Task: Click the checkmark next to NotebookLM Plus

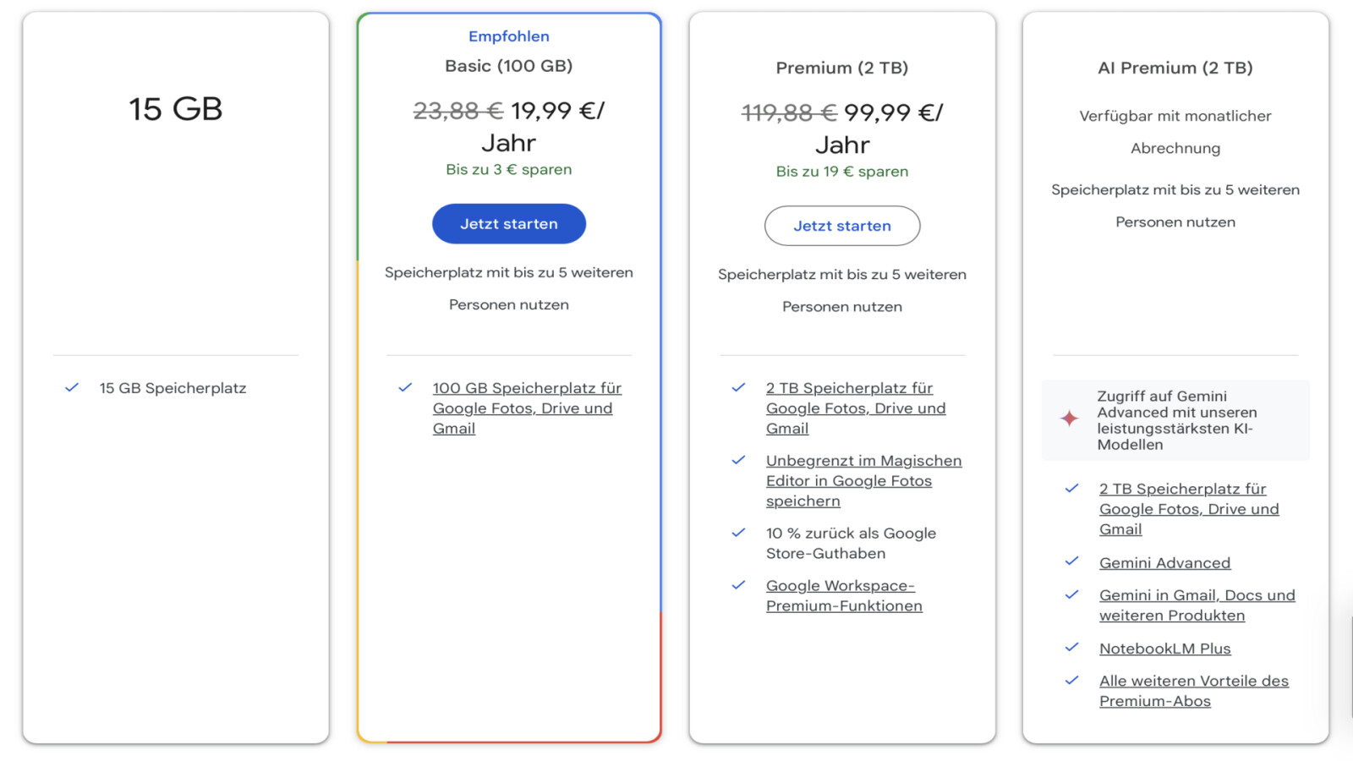Action: point(1072,648)
